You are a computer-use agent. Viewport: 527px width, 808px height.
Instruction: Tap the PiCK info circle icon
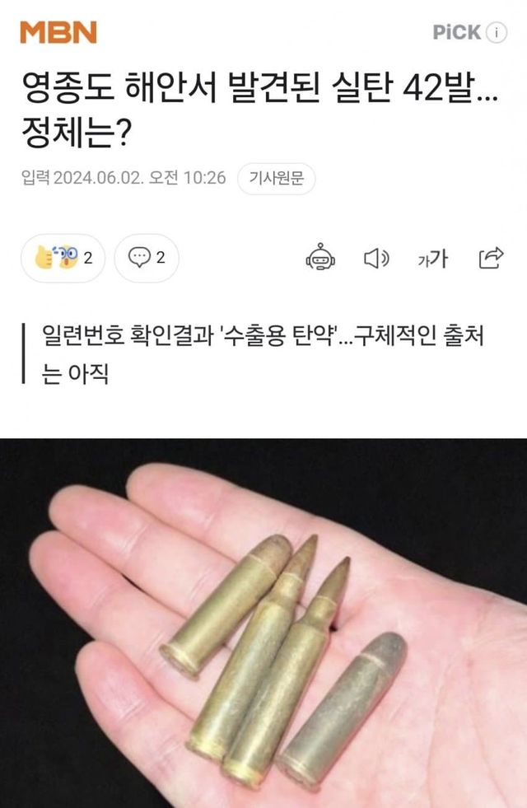(x=497, y=32)
